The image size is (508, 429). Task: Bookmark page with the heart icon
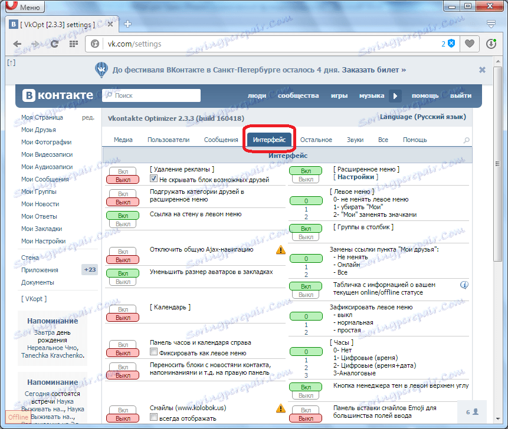[x=470, y=44]
